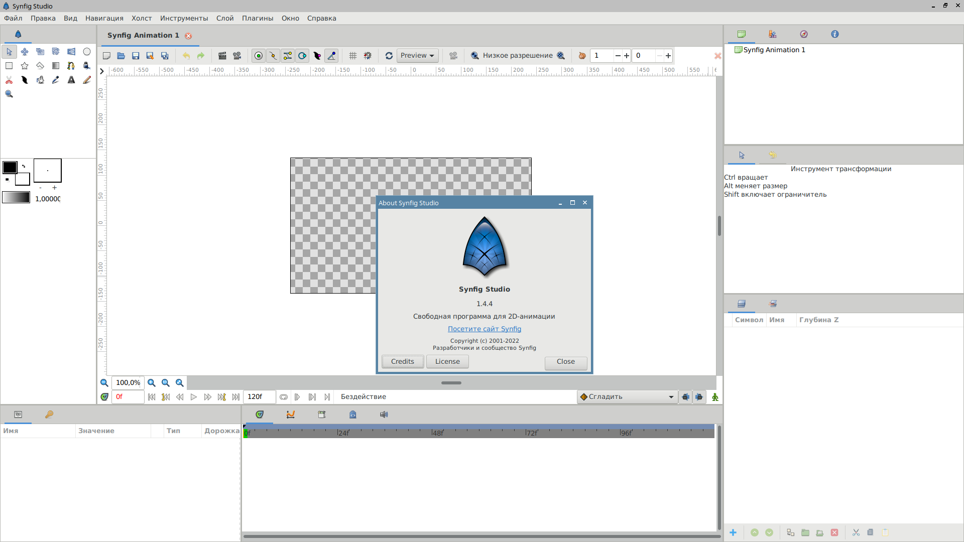Viewport: 964px width, 542px height.
Task: Click the Save All icon
Action: pos(165,56)
